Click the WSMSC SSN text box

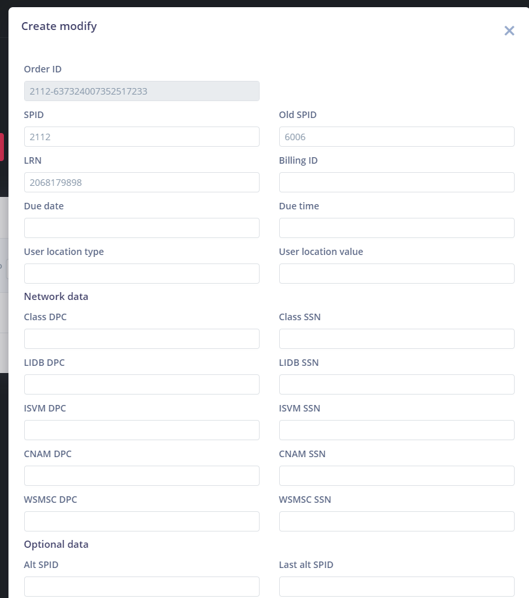coord(397,522)
